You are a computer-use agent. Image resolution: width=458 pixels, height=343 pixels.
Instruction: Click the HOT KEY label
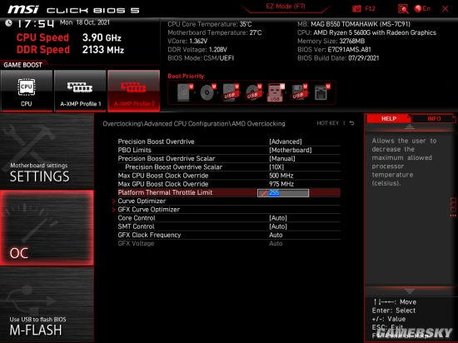click(328, 123)
